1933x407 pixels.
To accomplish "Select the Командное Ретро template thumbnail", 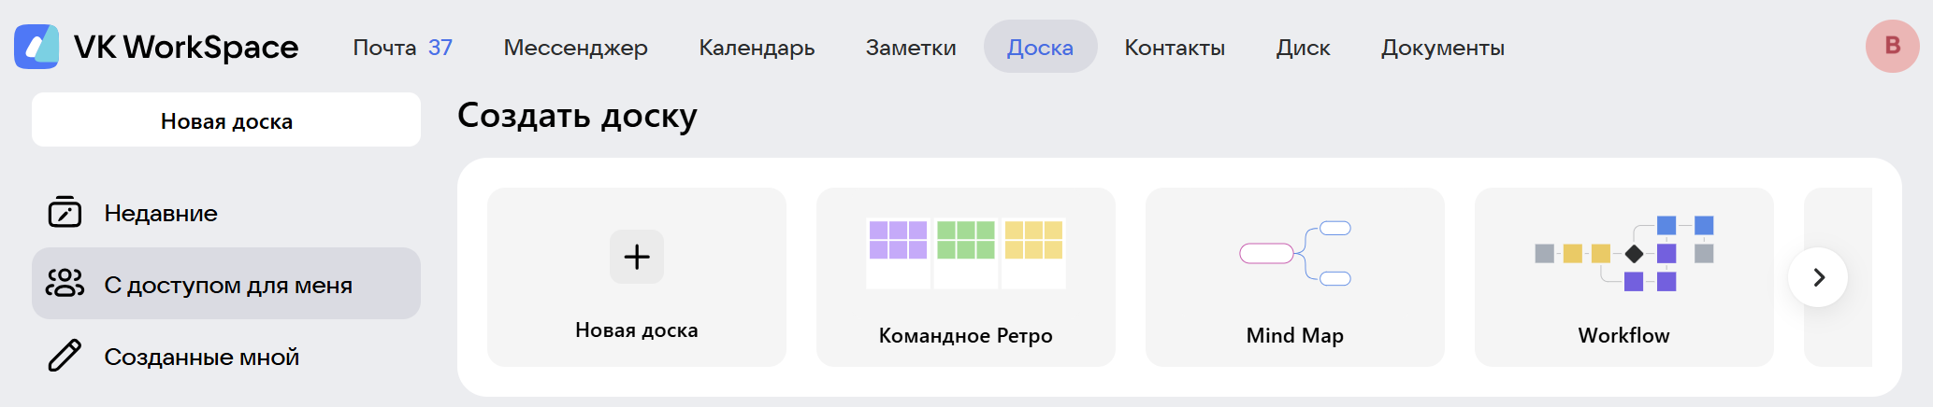I will coord(965,253).
